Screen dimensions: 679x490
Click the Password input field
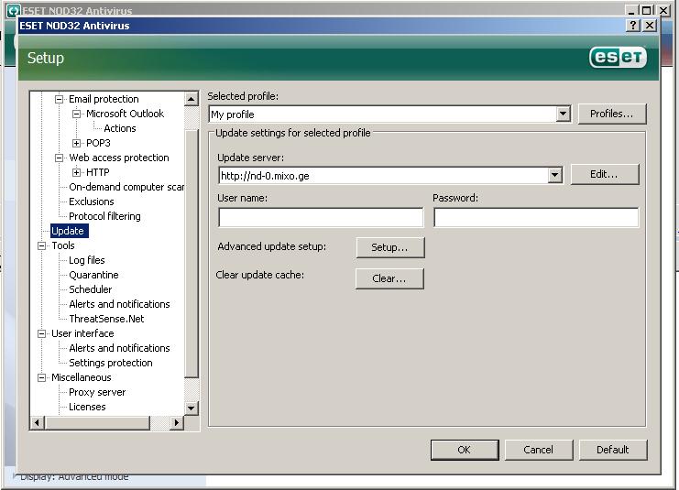[x=536, y=217]
